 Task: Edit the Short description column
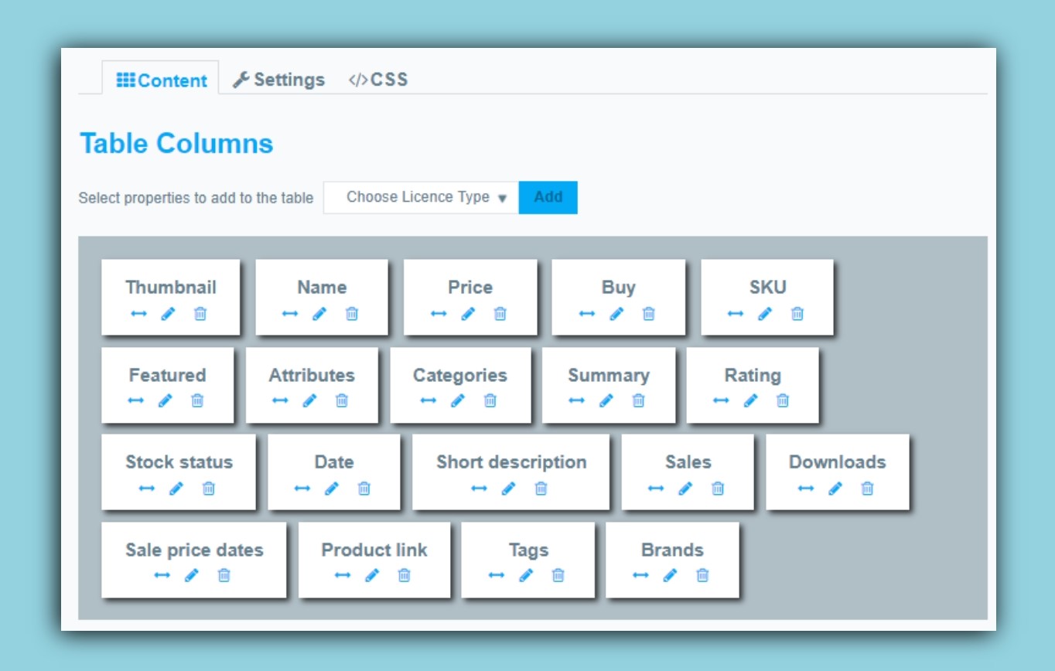510,489
